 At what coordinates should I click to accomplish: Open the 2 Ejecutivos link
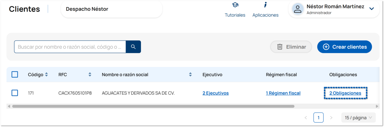216,93
